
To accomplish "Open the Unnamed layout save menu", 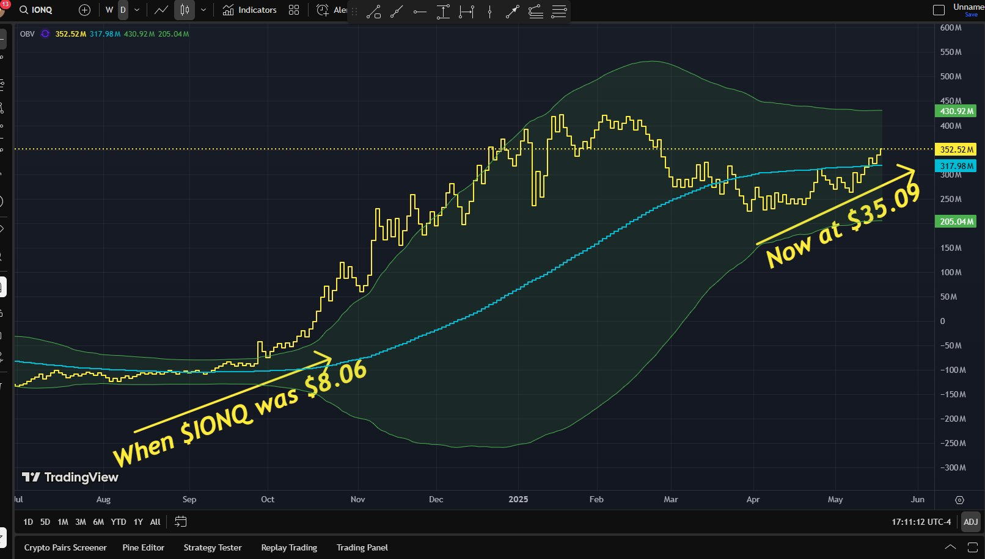I will point(969,10).
